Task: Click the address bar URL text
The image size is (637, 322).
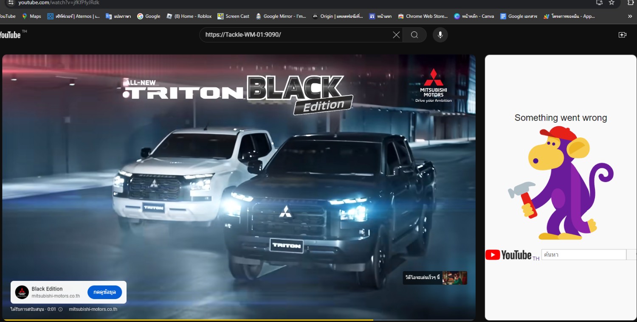Action: click(x=59, y=3)
